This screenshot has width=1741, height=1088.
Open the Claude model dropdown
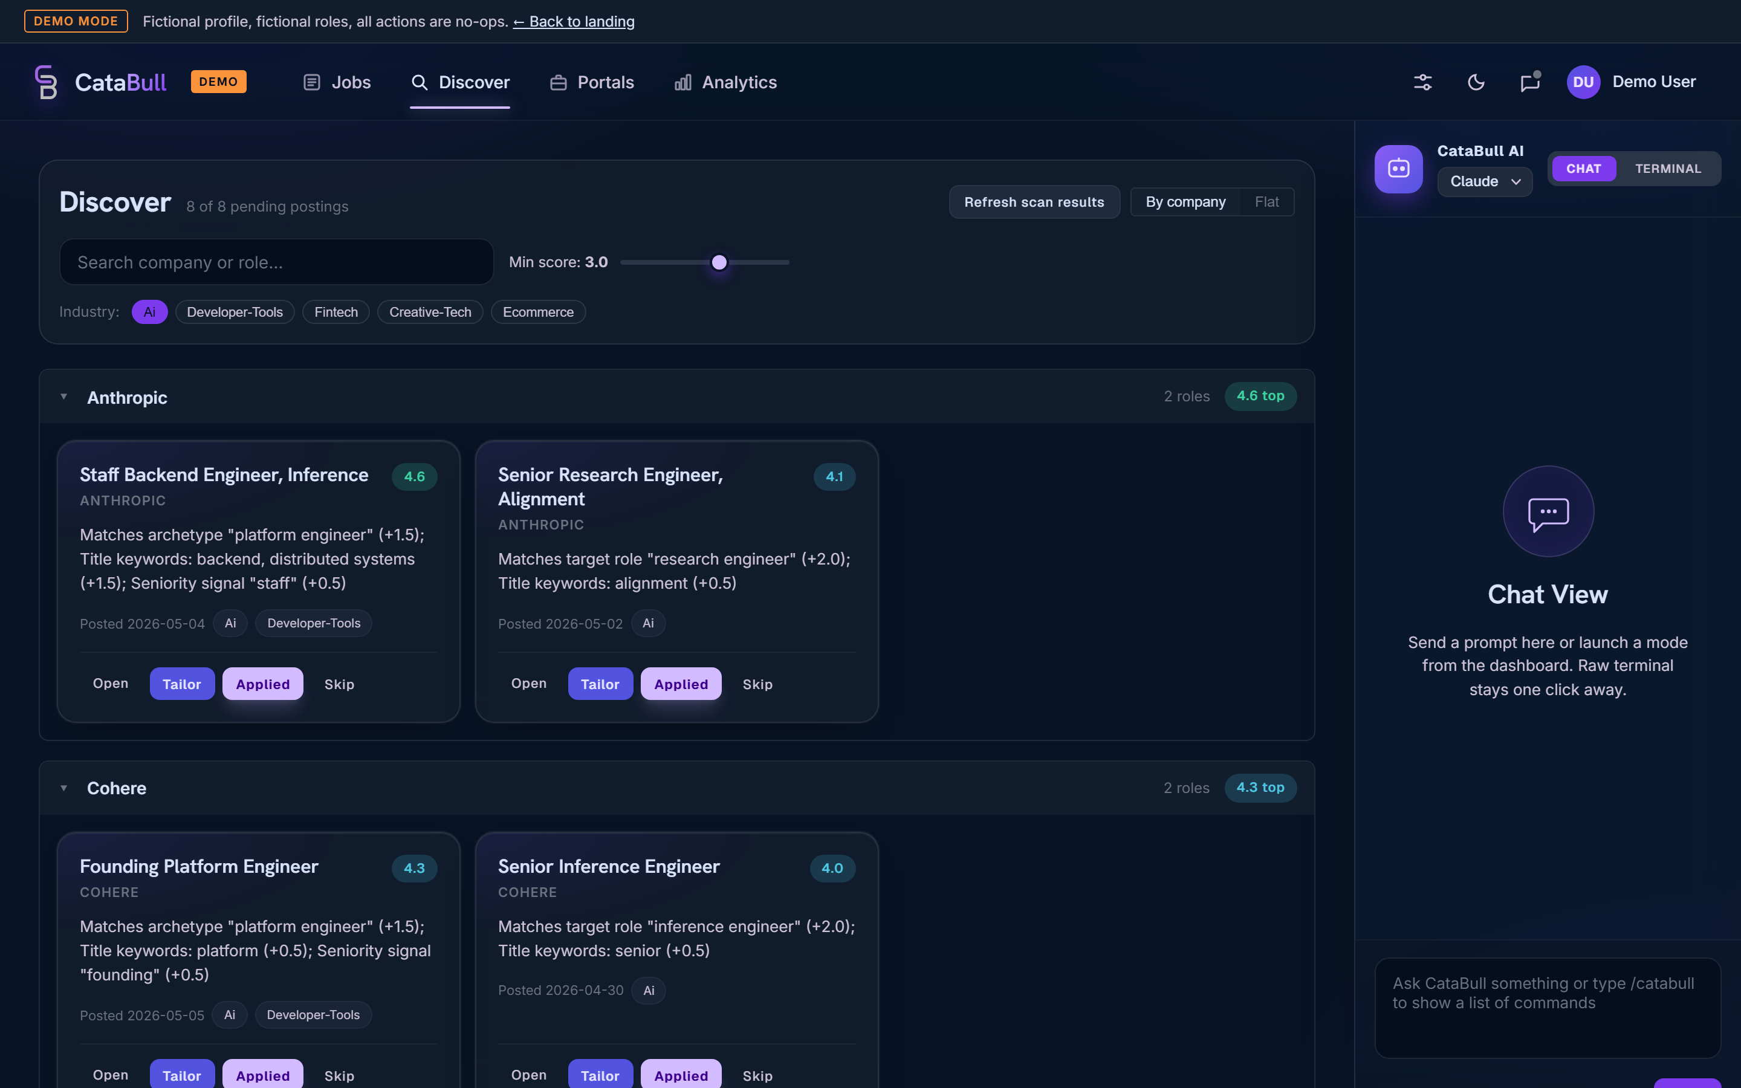1484,181
